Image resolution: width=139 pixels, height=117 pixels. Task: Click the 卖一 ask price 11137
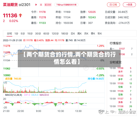pyautogui.click(x=122, y=49)
